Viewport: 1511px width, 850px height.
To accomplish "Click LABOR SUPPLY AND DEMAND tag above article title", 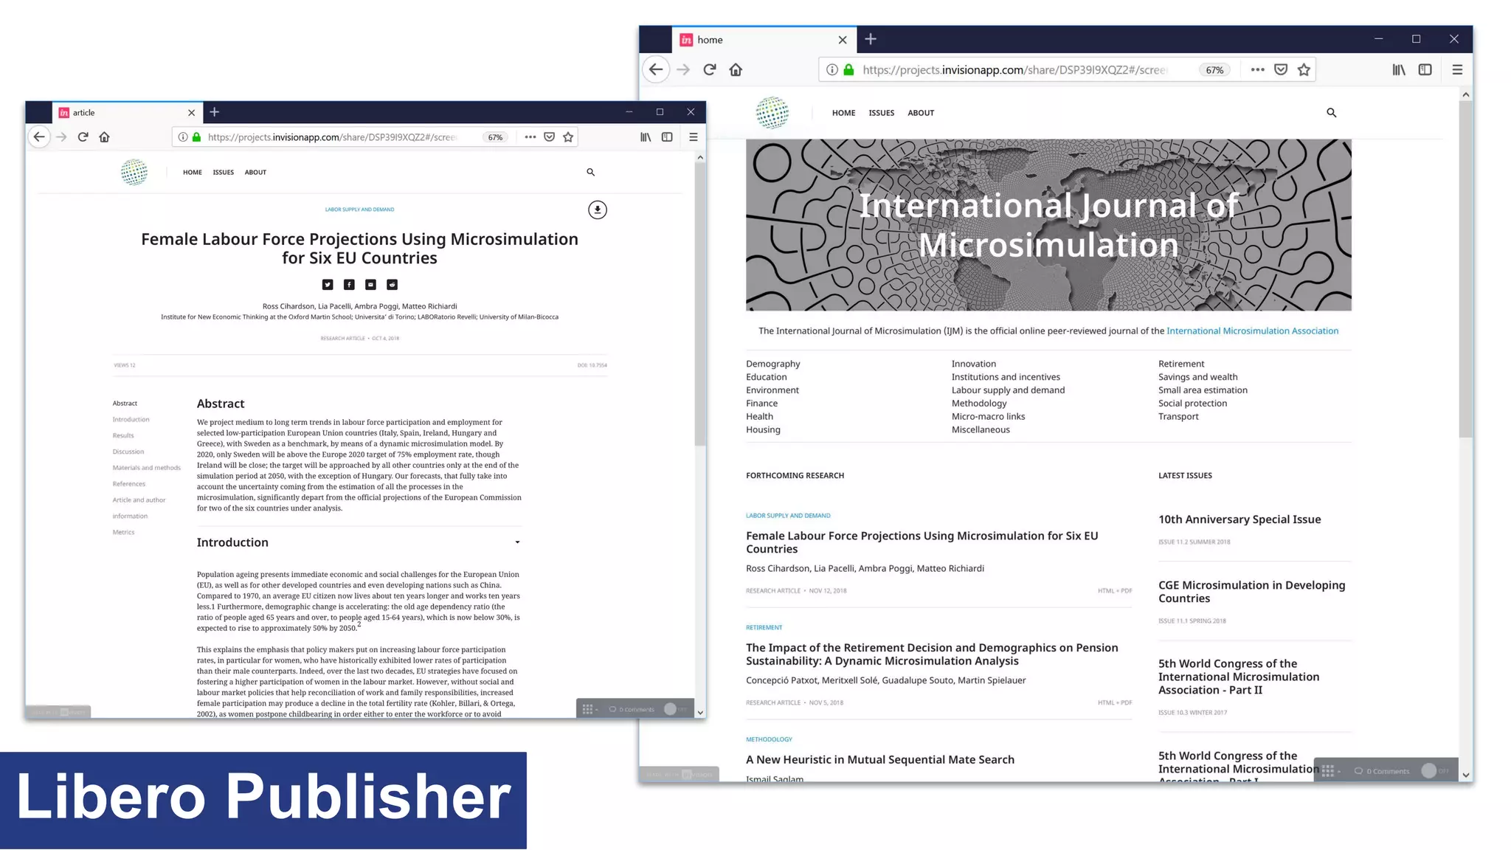I will click(x=359, y=210).
